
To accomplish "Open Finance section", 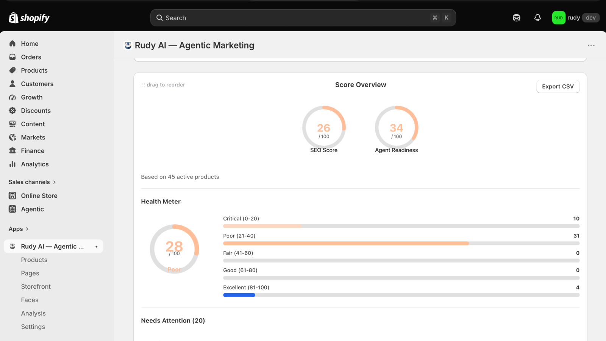I will coord(33,151).
